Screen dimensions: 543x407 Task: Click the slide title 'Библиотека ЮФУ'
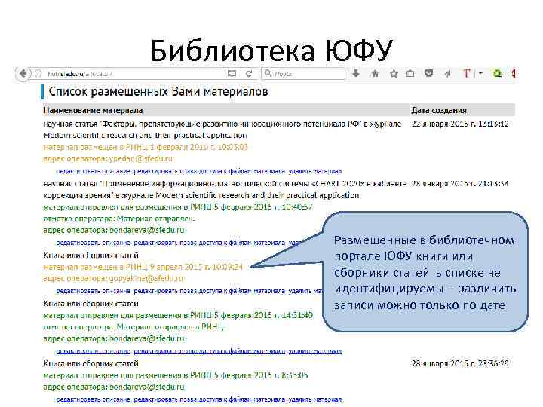[271, 51]
